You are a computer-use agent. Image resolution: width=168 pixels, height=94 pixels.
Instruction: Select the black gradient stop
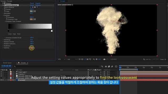click(8, 31)
